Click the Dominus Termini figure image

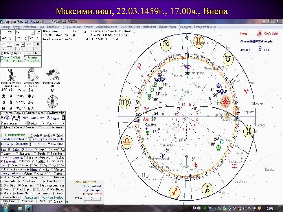pyautogui.click(x=11, y=74)
